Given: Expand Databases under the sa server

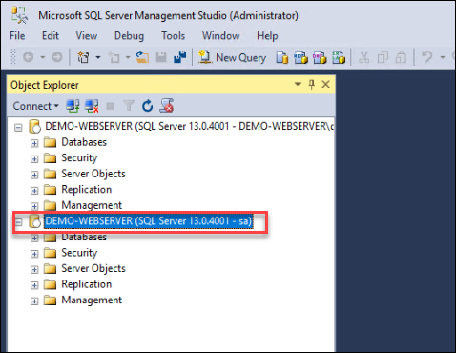Looking at the screenshot, I should coord(34,239).
